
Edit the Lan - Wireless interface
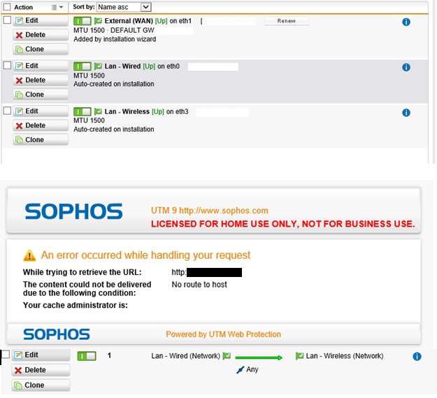coord(41,111)
